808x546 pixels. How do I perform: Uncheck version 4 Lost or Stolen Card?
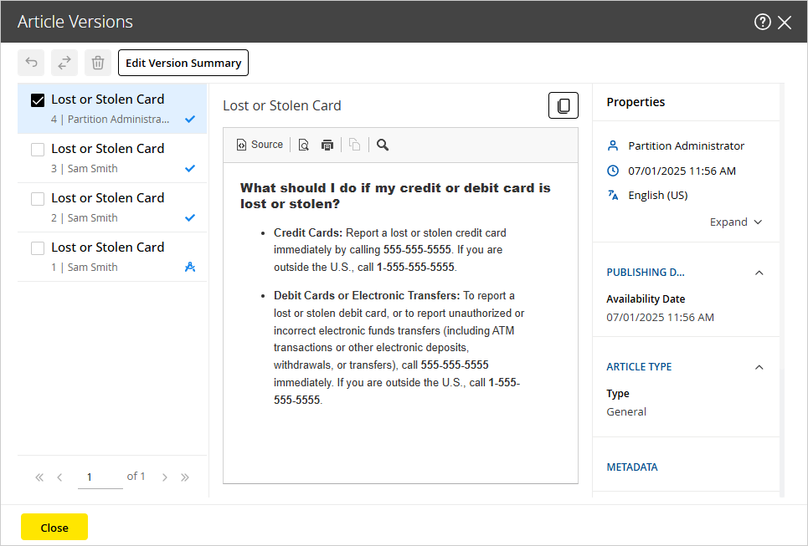click(x=38, y=100)
